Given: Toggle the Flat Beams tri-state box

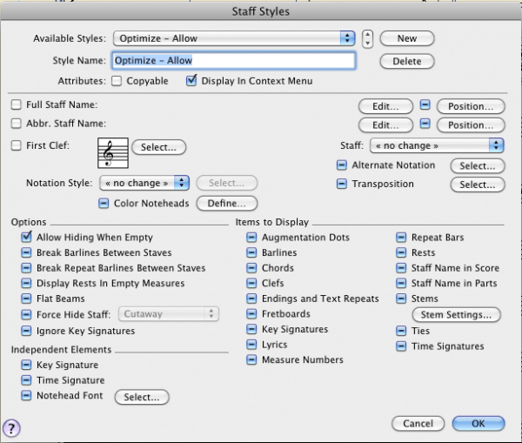Looking at the screenshot, I should click(28, 299).
